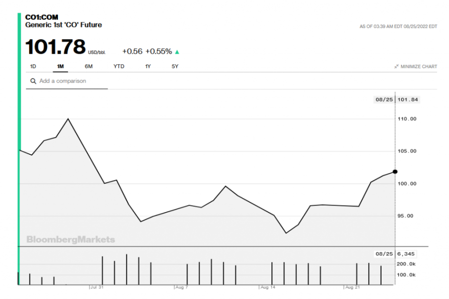This screenshot has height=299, width=449.
Task: Click the Aug 7 date axis marker
Action: pos(182,288)
